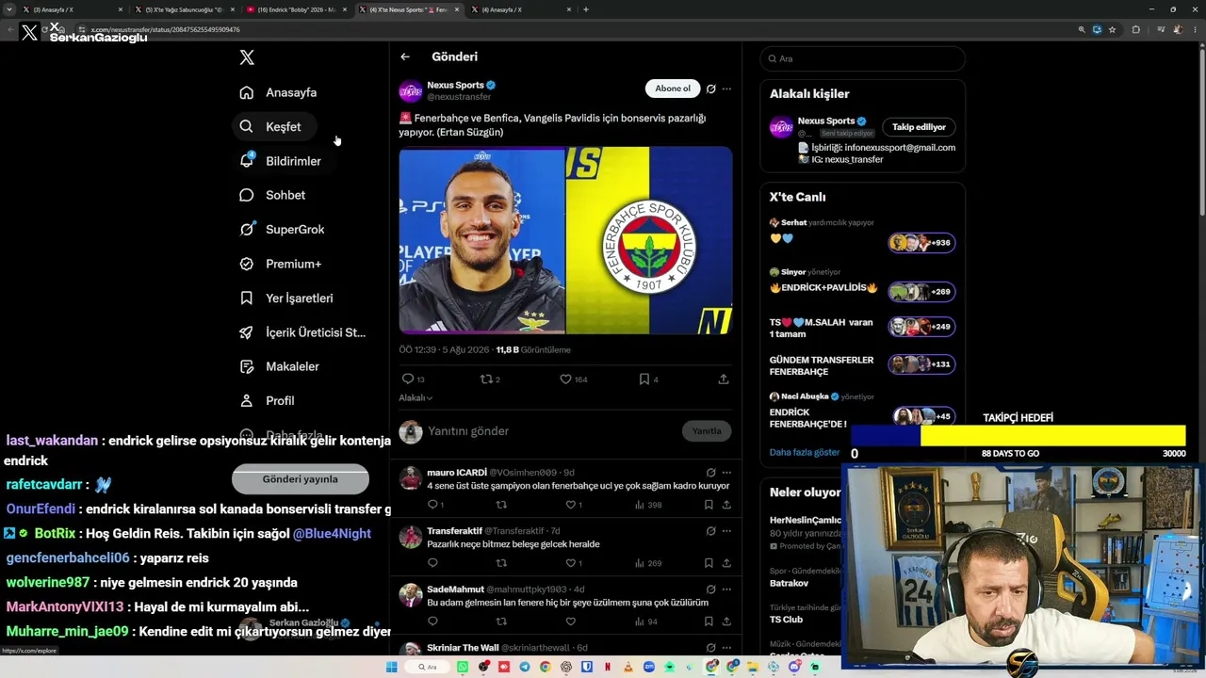
Task: Join GÜNDEM TRANSFERLER FENERBAHÇE space
Action: pos(921,364)
